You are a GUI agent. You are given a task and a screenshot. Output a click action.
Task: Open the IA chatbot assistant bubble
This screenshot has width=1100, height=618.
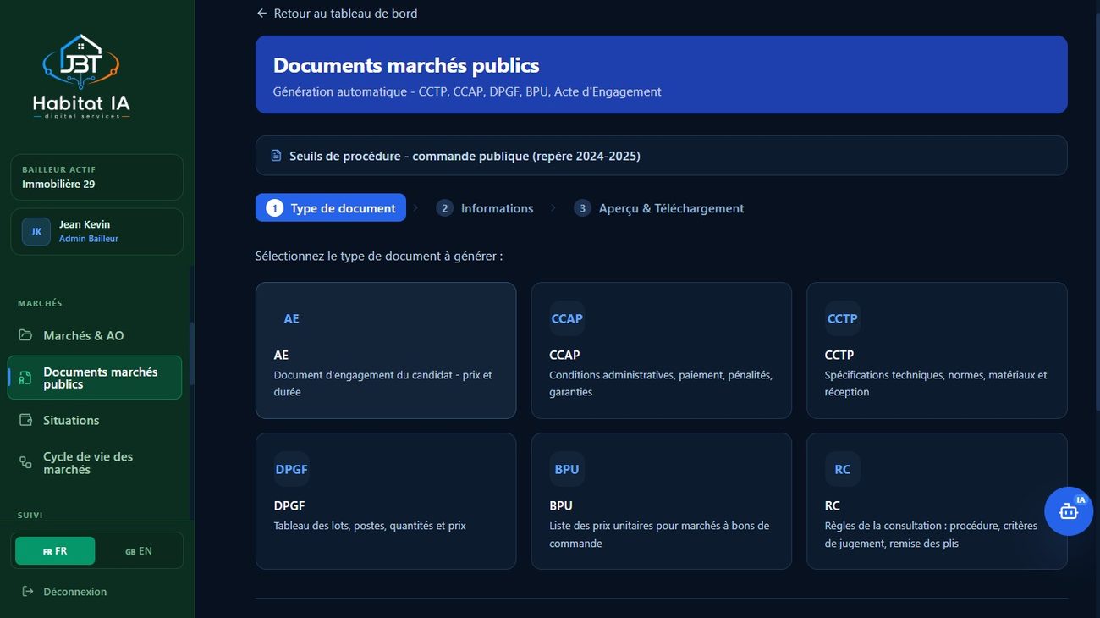(x=1068, y=510)
